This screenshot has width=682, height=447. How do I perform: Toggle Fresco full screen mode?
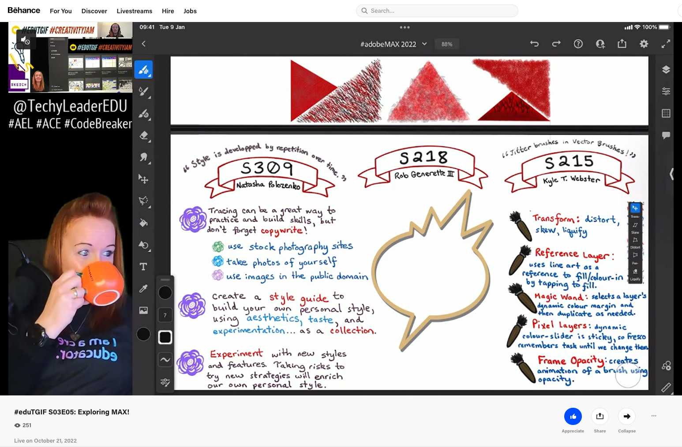coord(666,44)
